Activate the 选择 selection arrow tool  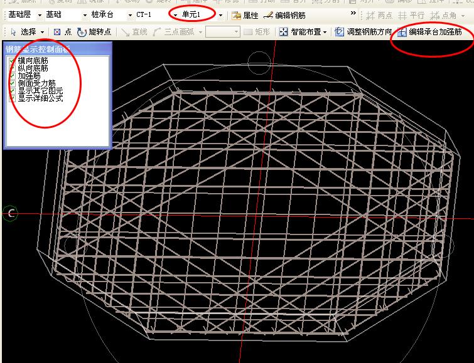pos(23,32)
